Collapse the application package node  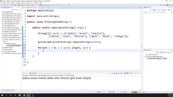point(4,43)
